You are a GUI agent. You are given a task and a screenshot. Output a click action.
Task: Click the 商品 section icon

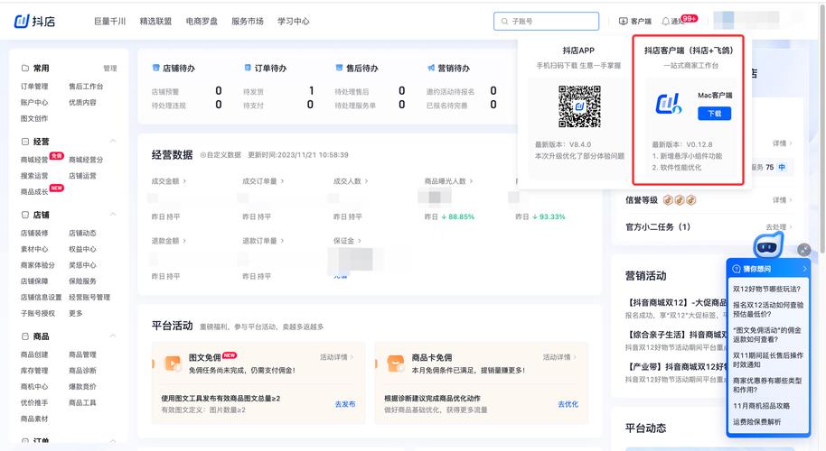click(24, 336)
